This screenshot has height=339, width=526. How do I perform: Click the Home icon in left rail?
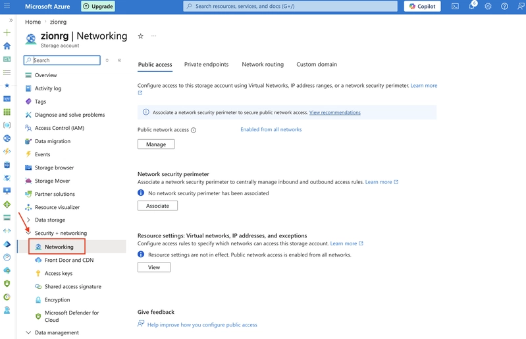tap(7, 46)
